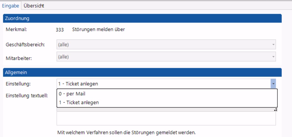Viewport: 292px width, 137px height.
Task: Open the Mitarbeiter '(alle)' combo box
Action: 166,57
